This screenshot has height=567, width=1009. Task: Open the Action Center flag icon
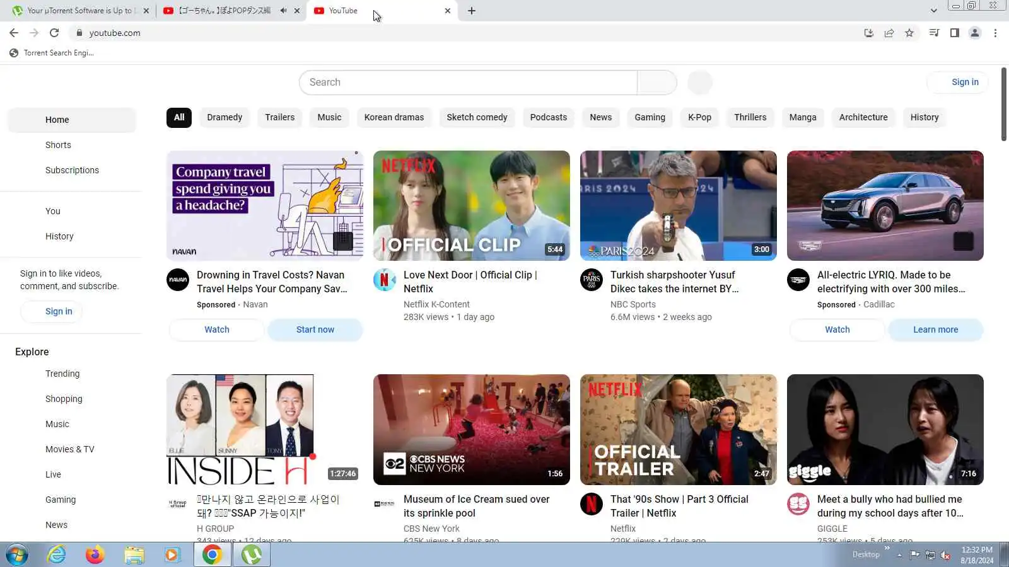[914, 555]
